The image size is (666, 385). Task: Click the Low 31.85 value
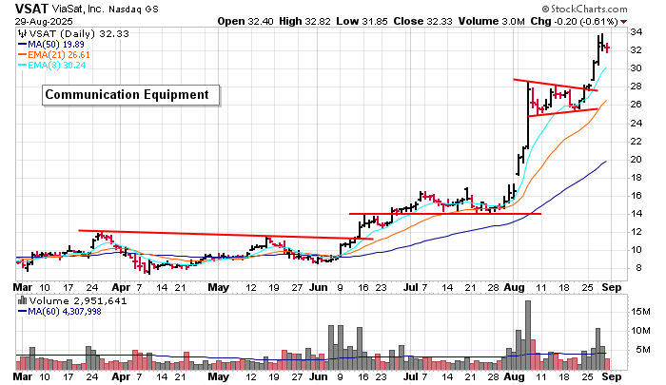pos(362,21)
